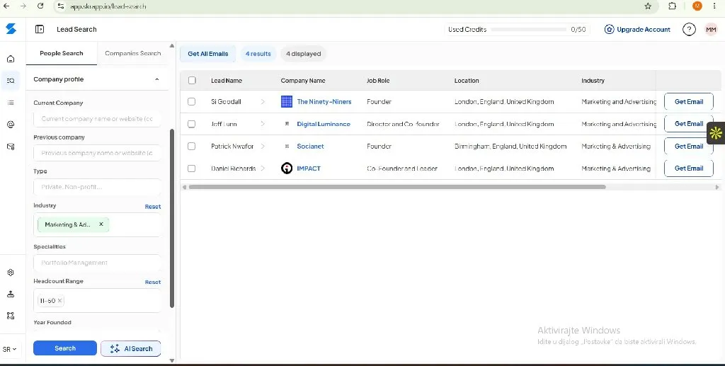
Task: Click the Socianet logo placeholder
Action: pyautogui.click(x=287, y=146)
